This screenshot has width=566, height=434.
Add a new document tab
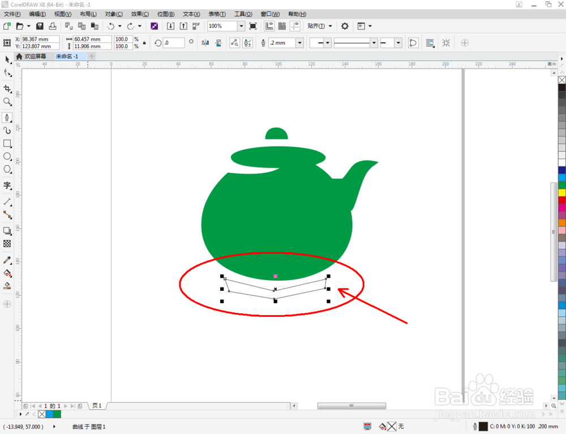92,56
